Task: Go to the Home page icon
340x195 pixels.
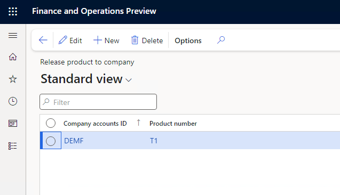Action: pyautogui.click(x=13, y=57)
